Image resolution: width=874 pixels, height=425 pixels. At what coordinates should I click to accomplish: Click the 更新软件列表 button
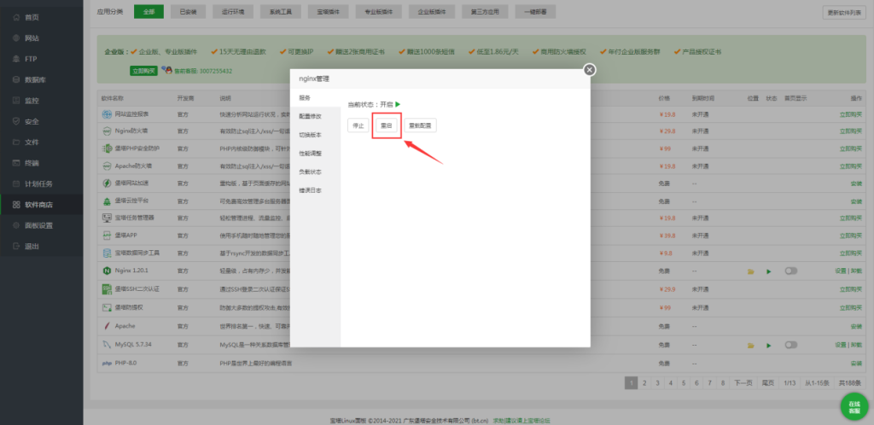(844, 12)
